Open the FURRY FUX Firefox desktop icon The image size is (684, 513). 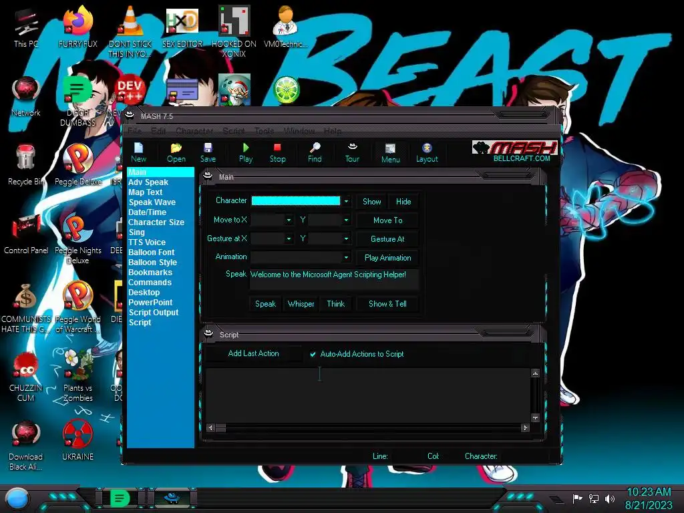(x=77, y=27)
